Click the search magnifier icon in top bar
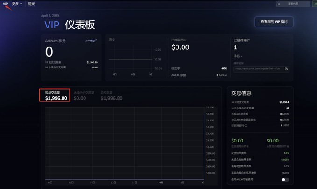The image size is (317, 189). click(x=279, y=4)
